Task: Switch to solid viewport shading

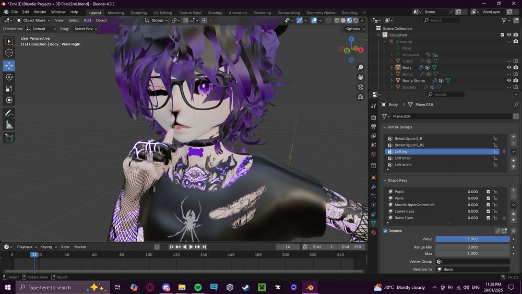Action: (x=343, y=20)
